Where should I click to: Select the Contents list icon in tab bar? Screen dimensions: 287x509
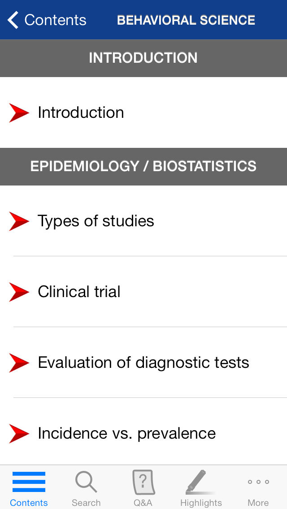click(x=29, y=482)
